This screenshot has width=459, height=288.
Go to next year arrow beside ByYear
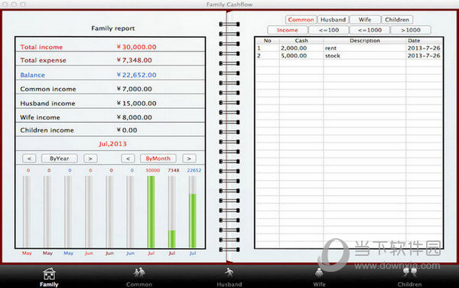[x=90, y=159]
